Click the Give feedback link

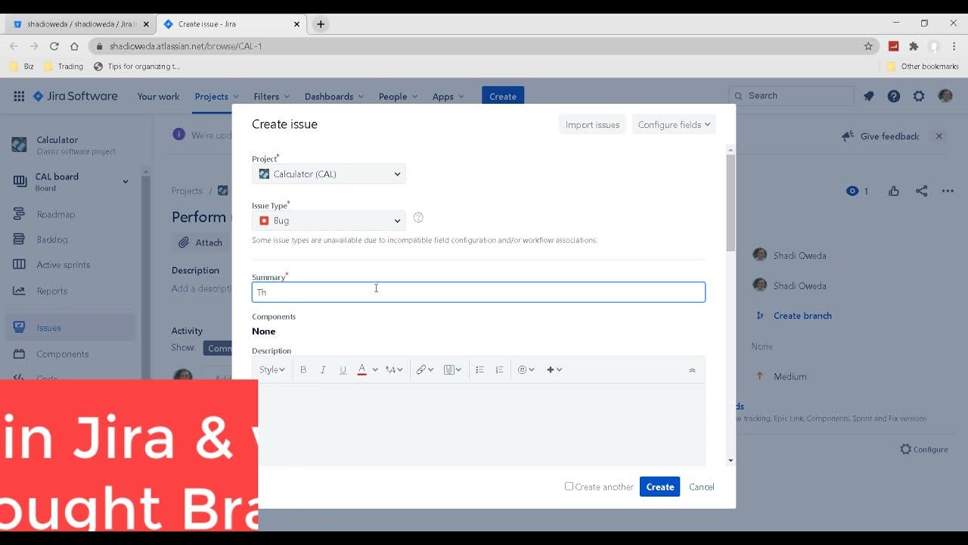click(x=880, y=136)
